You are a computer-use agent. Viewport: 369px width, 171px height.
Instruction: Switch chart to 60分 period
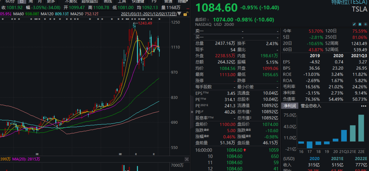[10, 1]
